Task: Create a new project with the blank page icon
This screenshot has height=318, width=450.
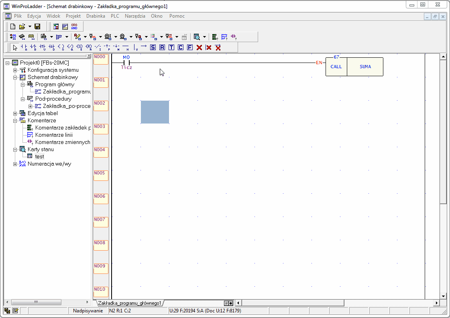Action: tap(12, 27)
